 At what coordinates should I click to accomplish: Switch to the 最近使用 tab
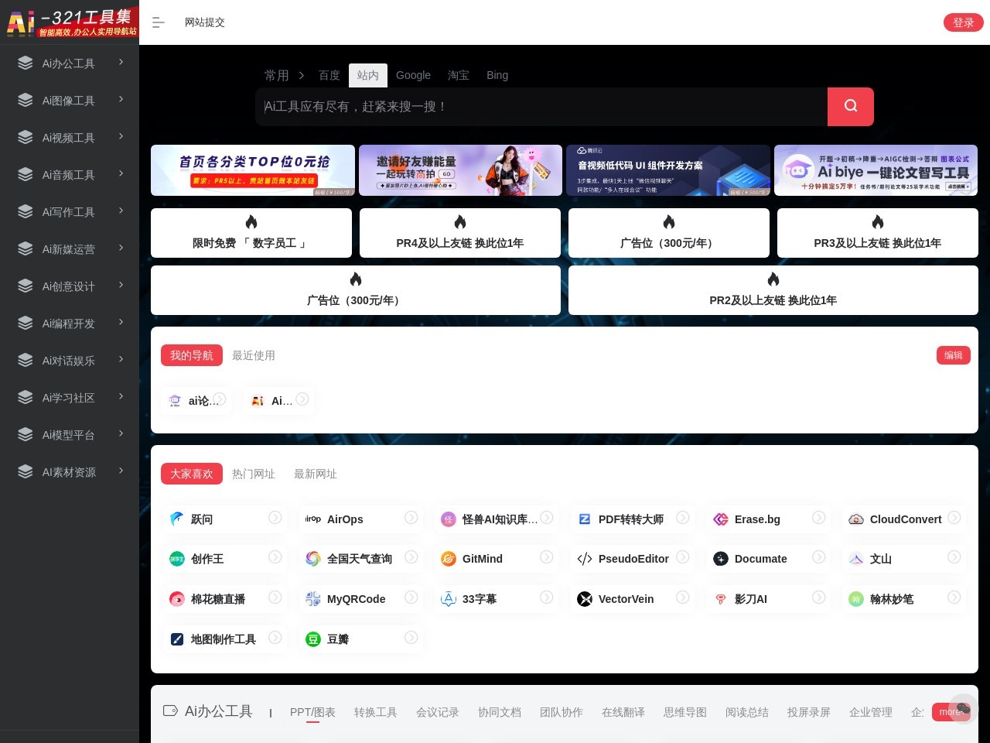pos(254,355)
